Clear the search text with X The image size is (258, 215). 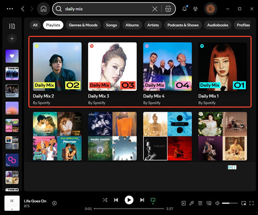(x=155, y=9)
